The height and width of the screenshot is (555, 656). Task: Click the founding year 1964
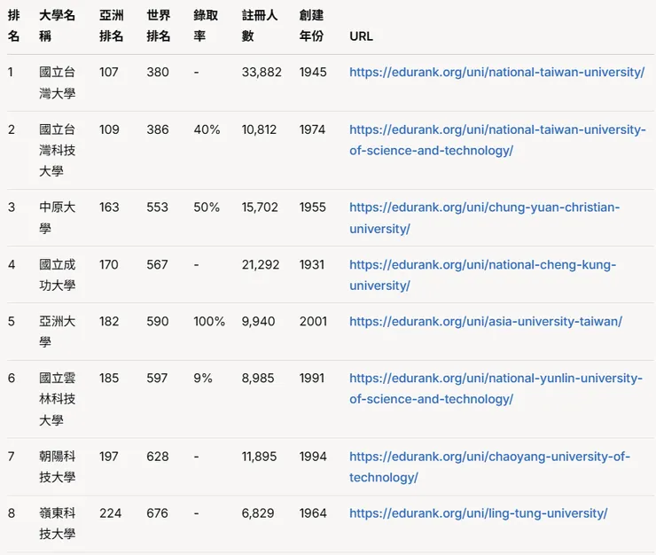313,513
